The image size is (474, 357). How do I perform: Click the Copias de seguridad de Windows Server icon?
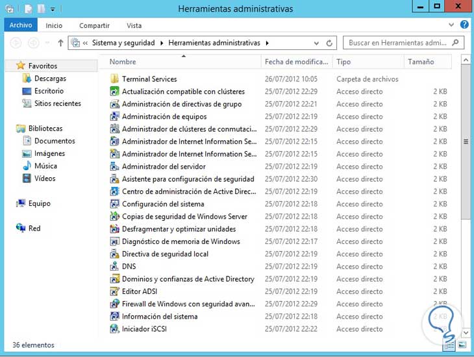pyautogui.click(x=114, y=216)
